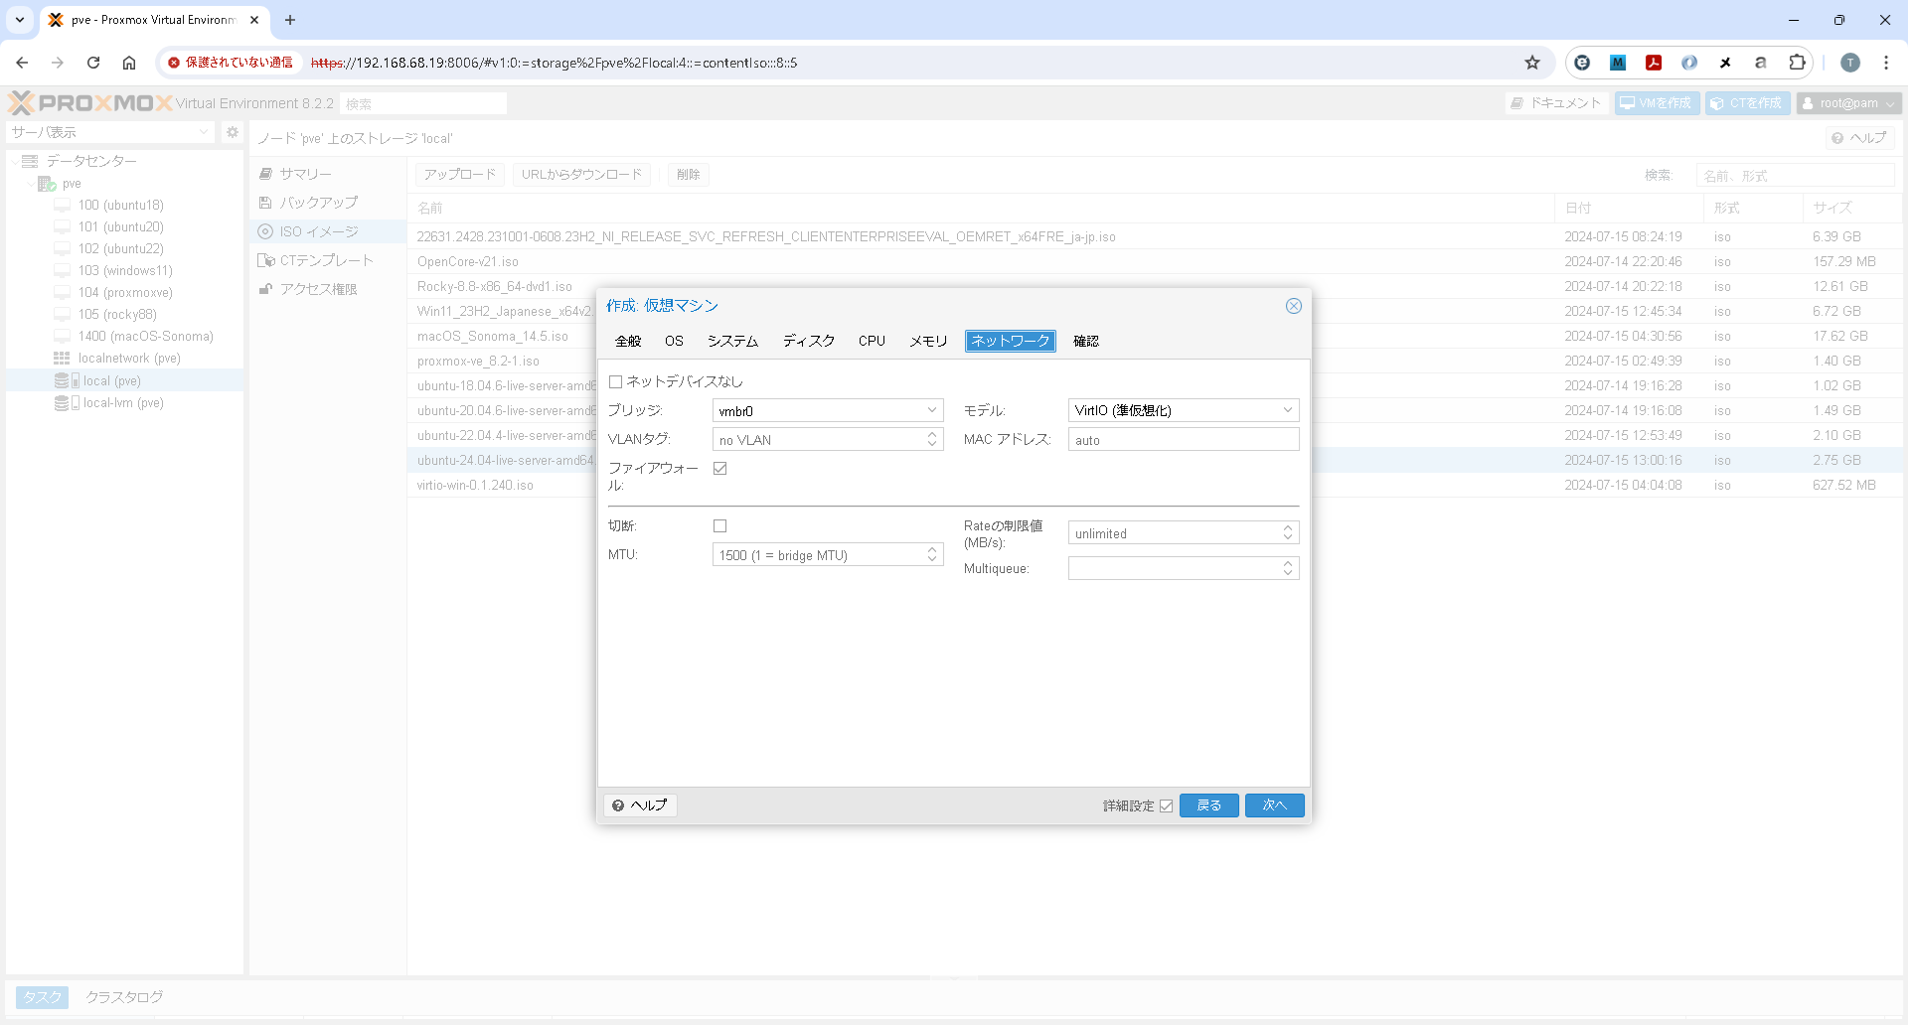Image resolution: width=1908 pixels, height=1025 pixels.
Task: Click the Next button
Action: [1274, 805]
